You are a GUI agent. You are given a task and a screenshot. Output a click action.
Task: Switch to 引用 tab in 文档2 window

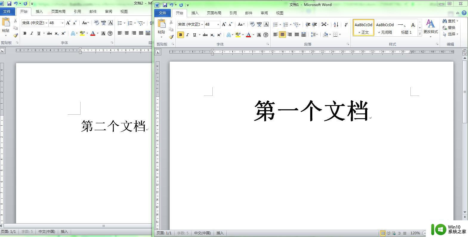(x=77, y=11)
